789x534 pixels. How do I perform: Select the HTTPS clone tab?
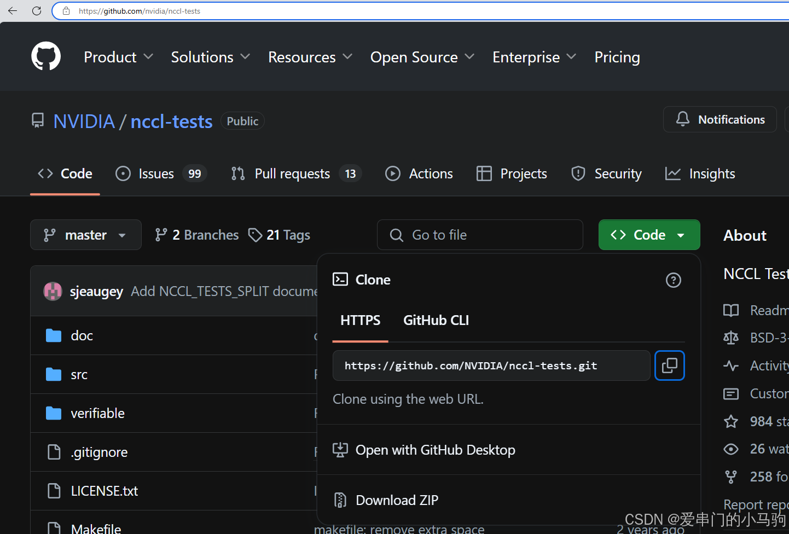[360, 320]
